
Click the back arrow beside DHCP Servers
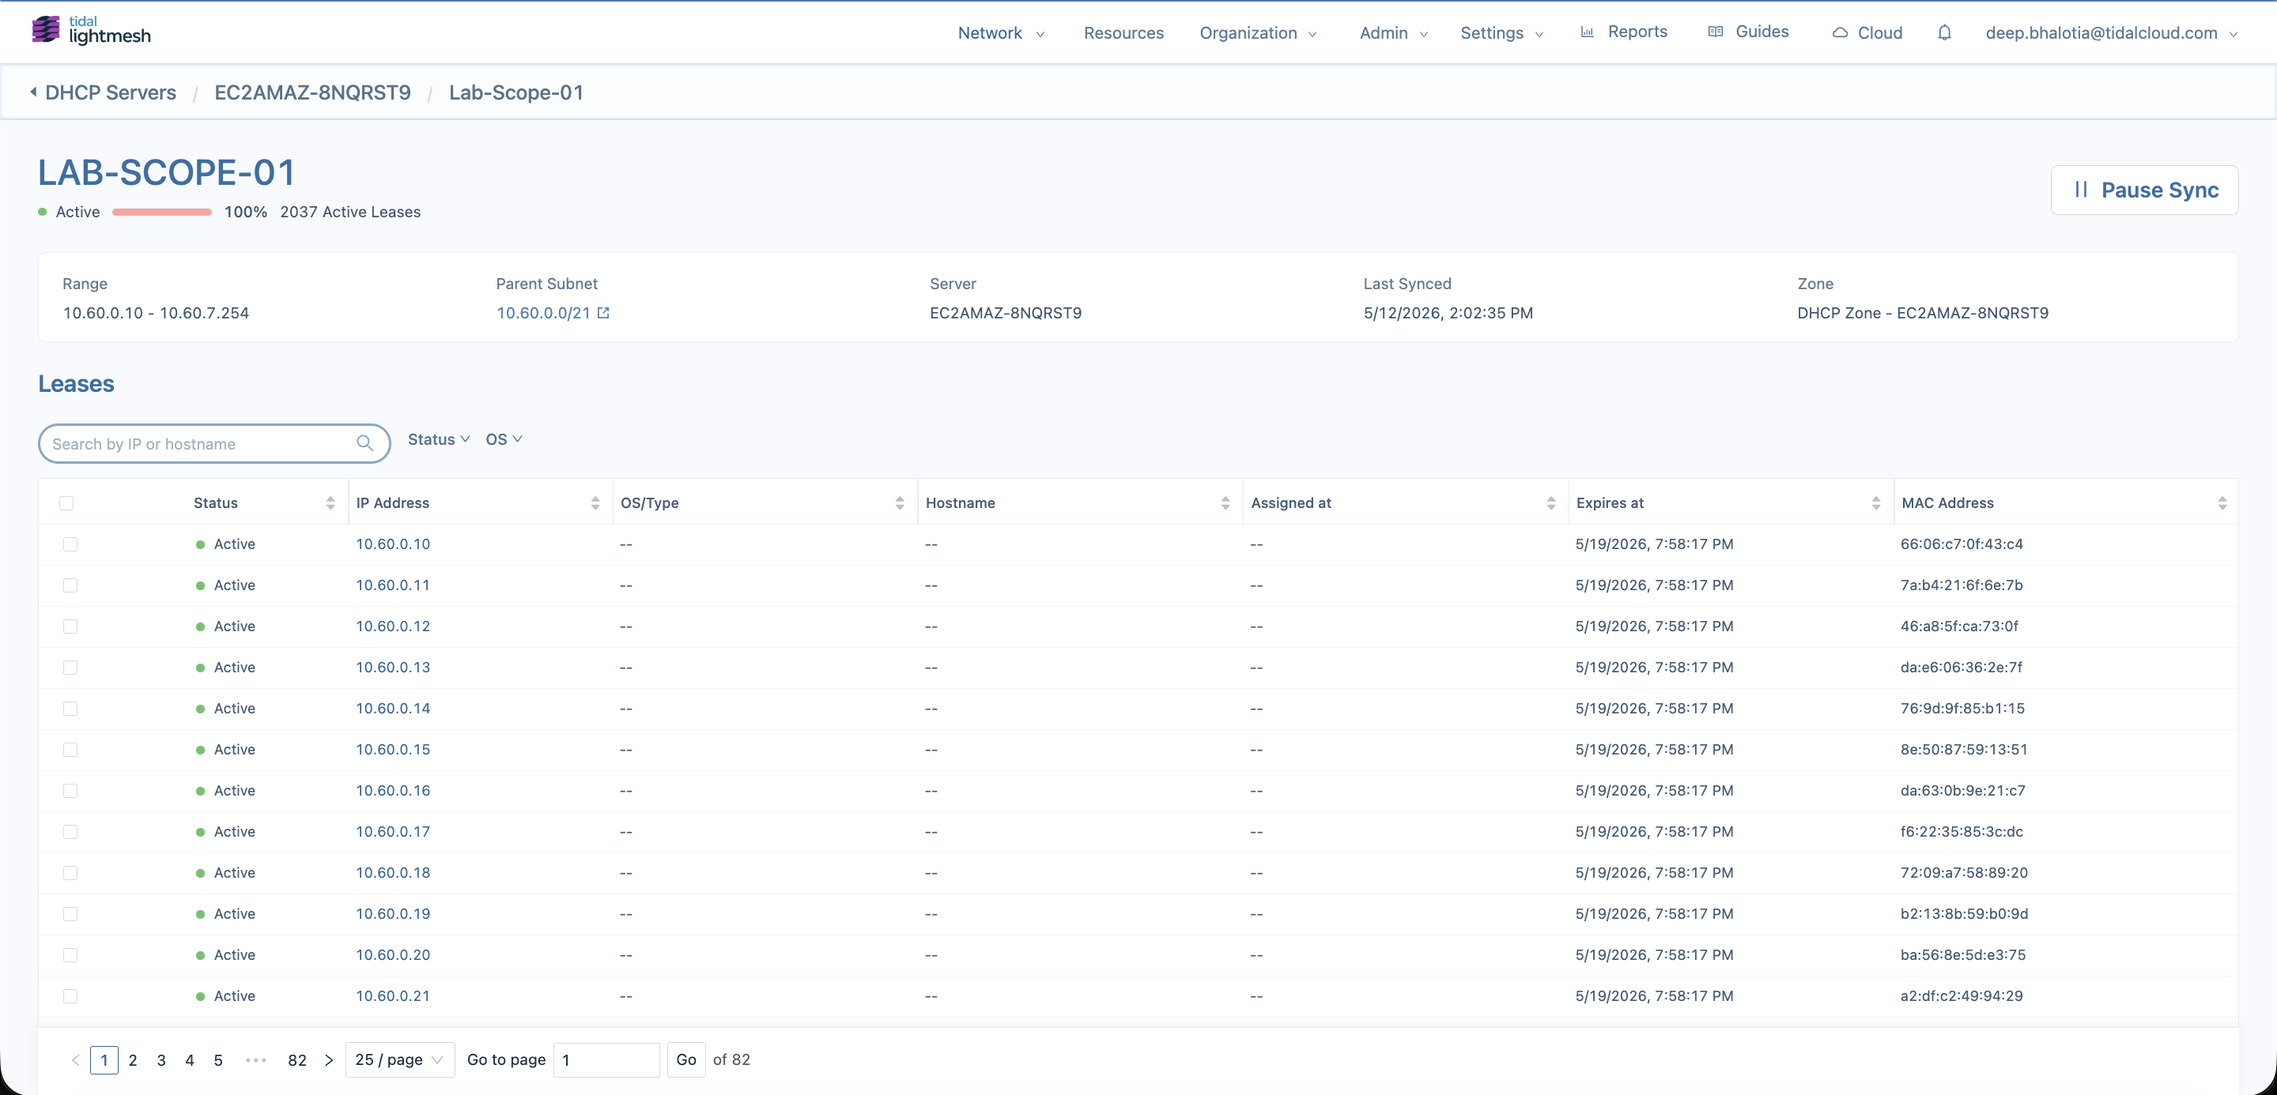tap(33, 92)
